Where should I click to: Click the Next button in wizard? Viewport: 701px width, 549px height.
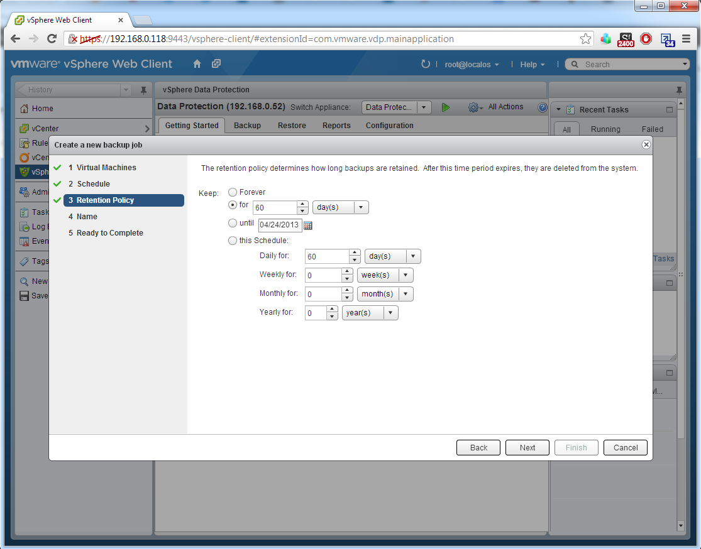527,448
